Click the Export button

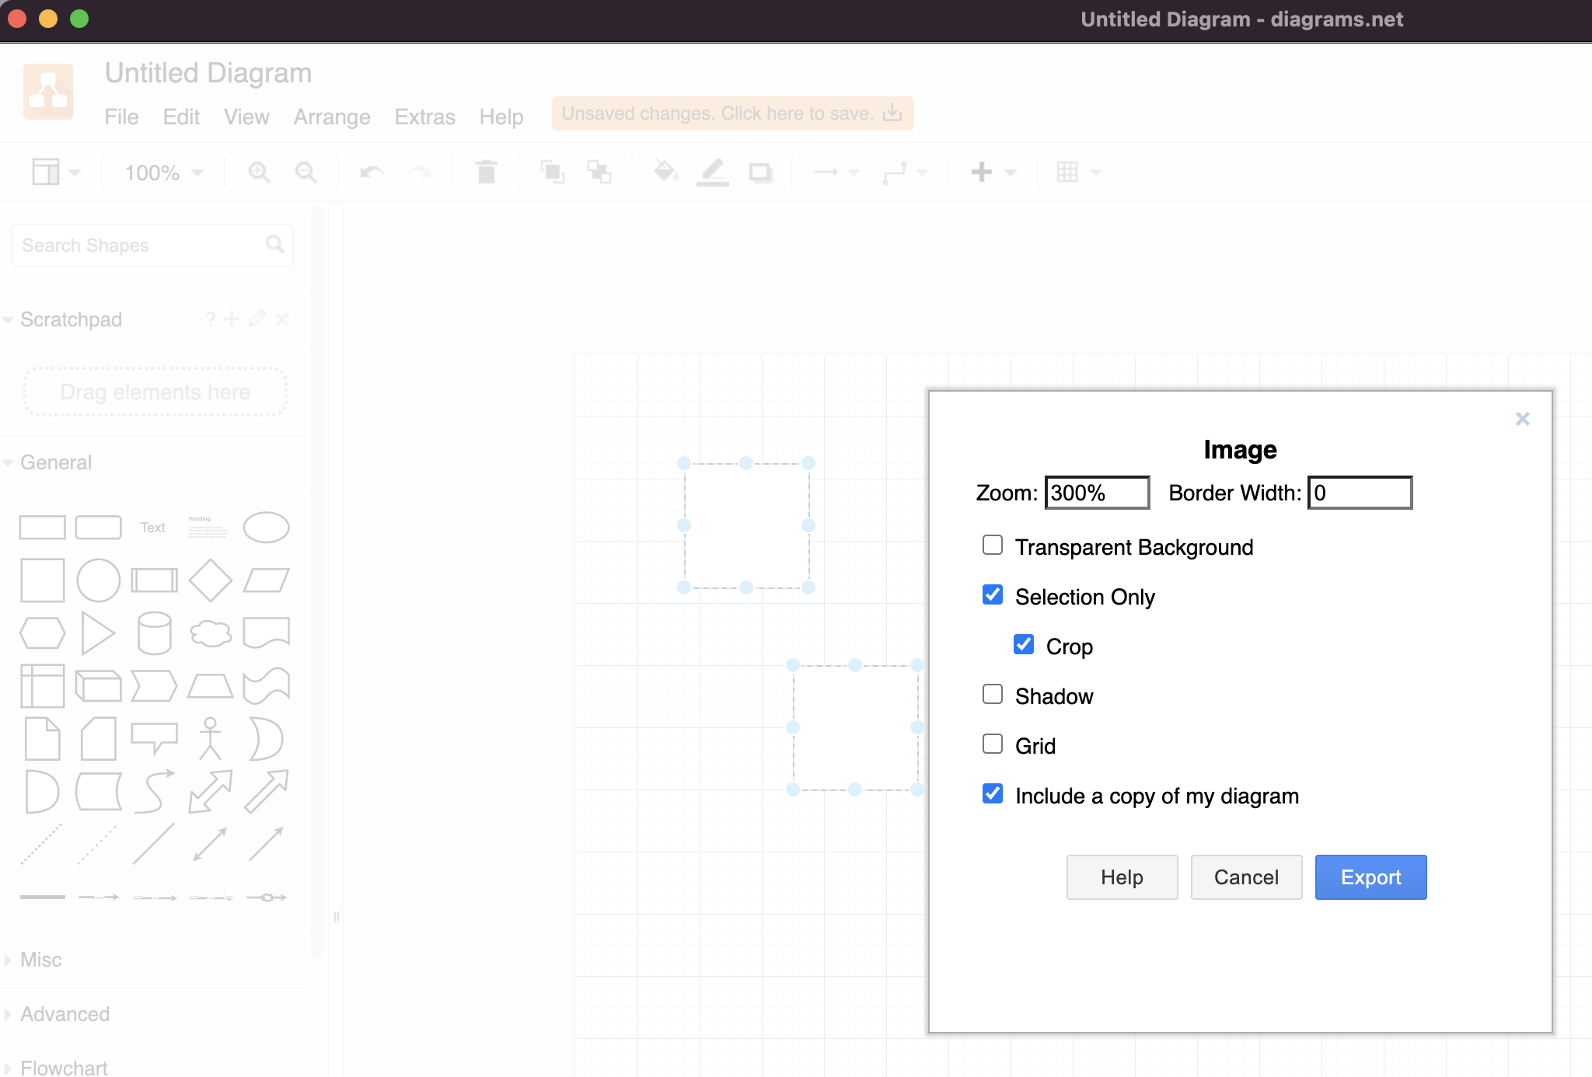(x=1370, y=877)
